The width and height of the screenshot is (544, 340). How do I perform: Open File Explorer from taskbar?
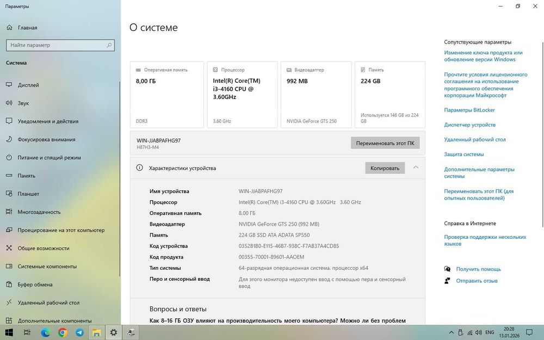[x=96, y=332]
